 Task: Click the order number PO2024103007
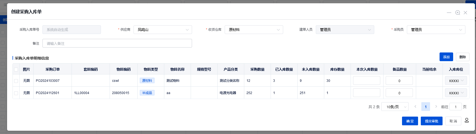[48, 81]
